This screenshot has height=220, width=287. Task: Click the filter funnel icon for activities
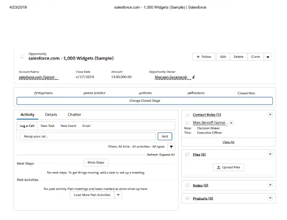[x=171, y=147]
